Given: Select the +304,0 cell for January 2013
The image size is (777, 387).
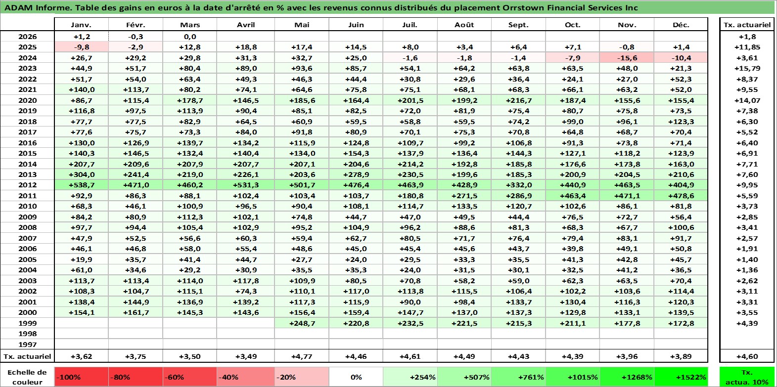Looking at the screenshot, I should pyautogui.click(x=81, y=174).
